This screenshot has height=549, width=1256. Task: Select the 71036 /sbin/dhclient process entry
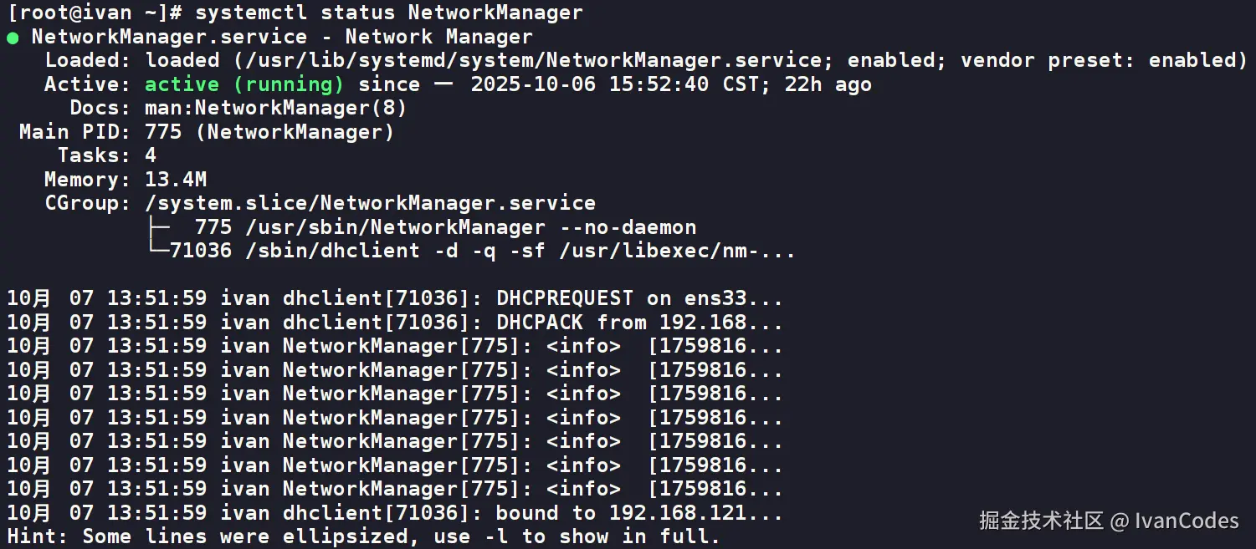pyautogui.click(x=481, y=251)
